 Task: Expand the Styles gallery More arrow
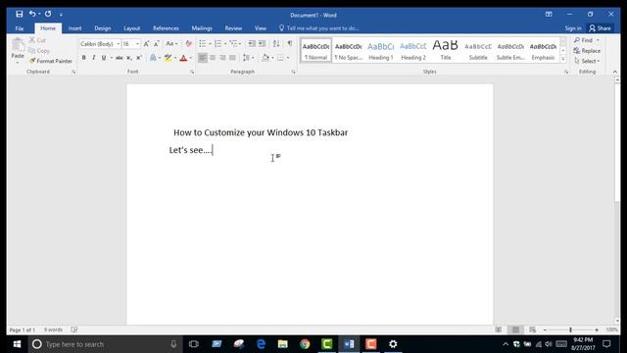(x=563, y=59)
